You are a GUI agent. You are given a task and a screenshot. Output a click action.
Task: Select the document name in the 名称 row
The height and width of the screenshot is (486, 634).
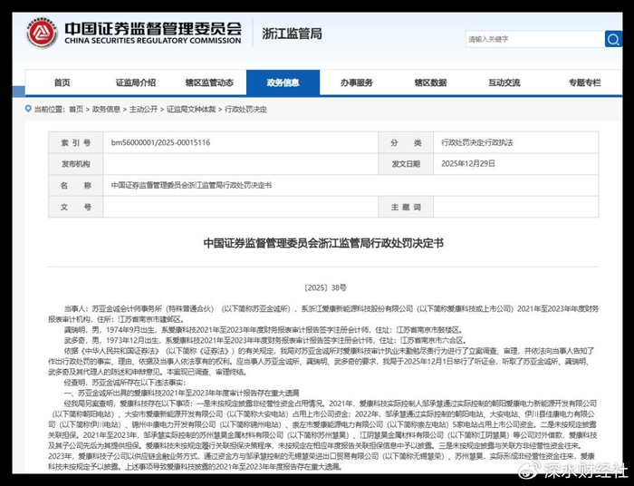[x=191, y=185]
